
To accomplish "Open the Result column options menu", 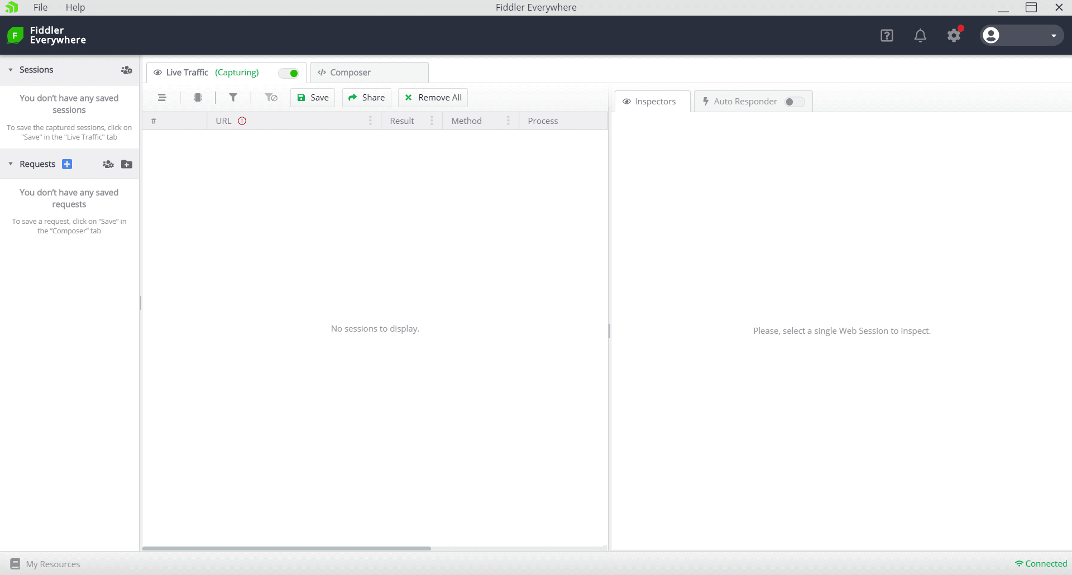I will [432, 121].
